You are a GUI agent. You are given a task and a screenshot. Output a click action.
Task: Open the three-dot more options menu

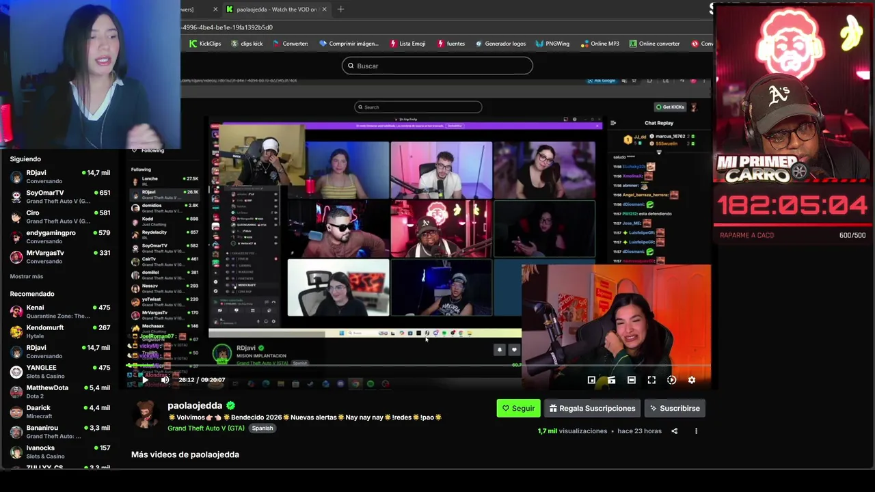pos(696,431)
